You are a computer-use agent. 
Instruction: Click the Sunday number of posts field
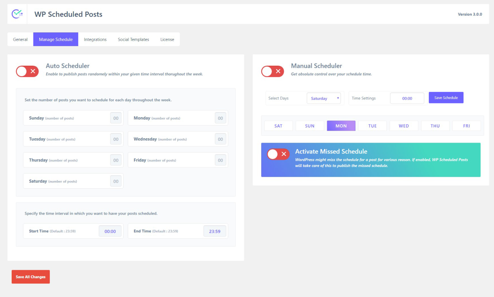(115, 118)
